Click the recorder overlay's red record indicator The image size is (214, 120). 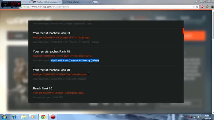tap(19, 4)
